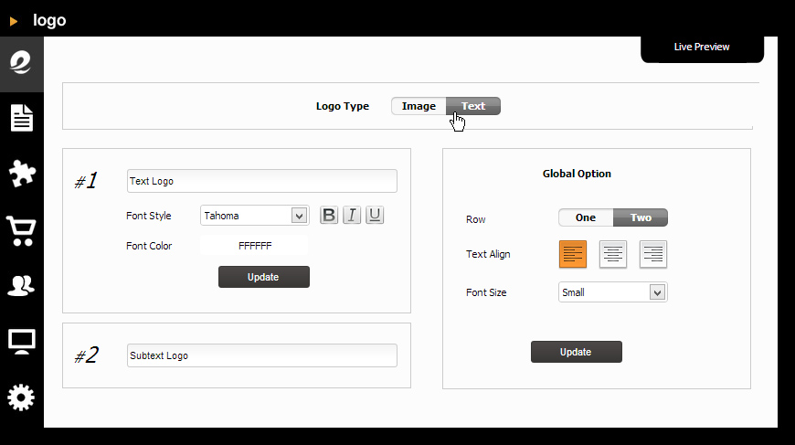Click the Text Logo input field

261,181
